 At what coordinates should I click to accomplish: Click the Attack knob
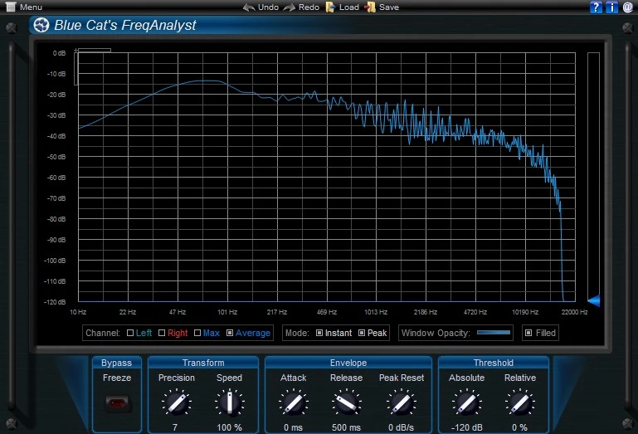[x=294, y=402]
